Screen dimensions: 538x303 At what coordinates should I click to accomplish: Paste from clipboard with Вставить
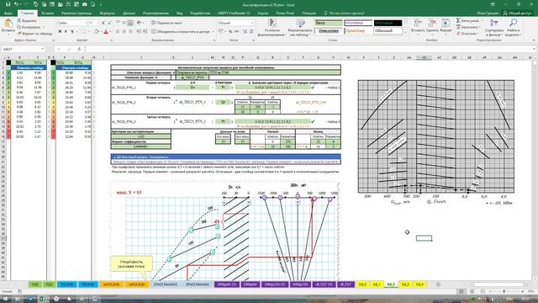8,27
